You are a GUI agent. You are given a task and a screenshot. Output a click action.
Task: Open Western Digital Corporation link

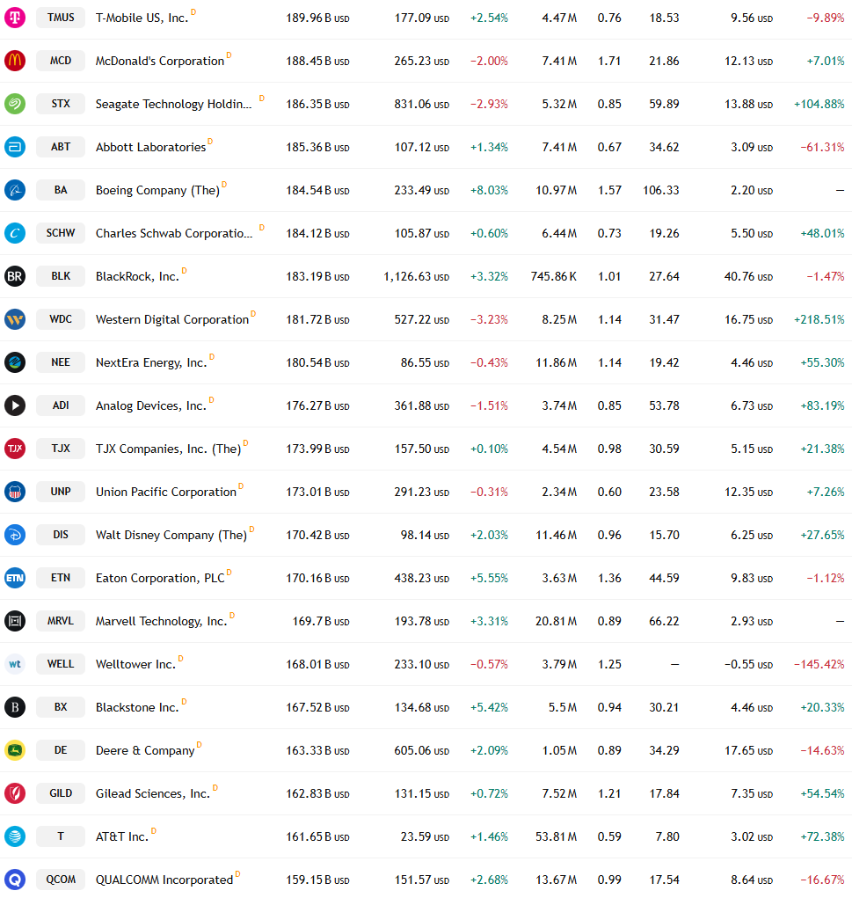(x=171, y=319)
